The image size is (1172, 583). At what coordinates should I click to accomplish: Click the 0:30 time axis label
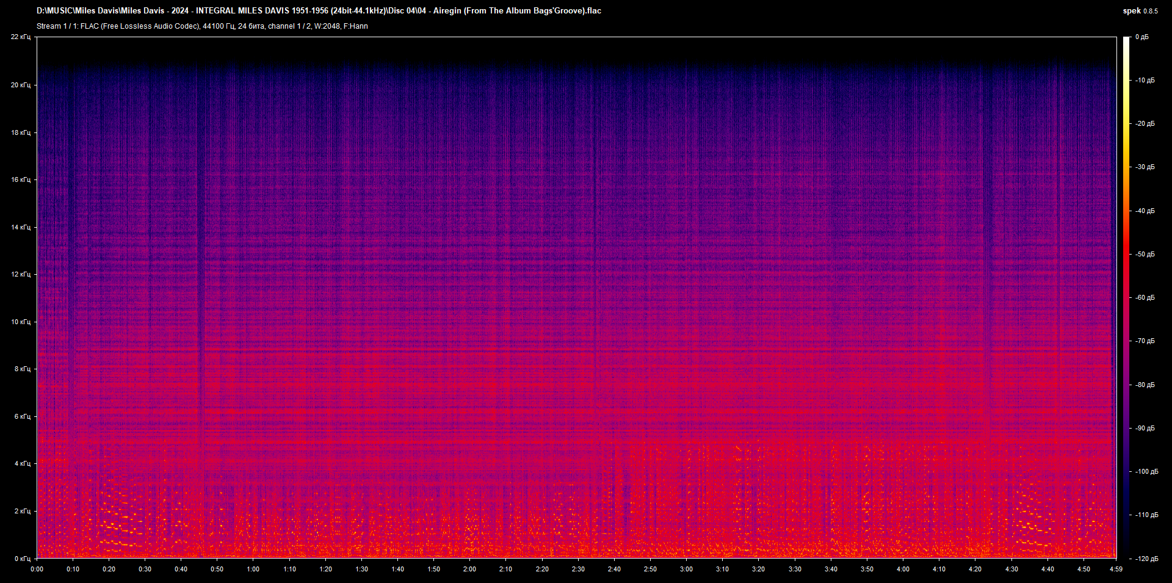point(145,569)
